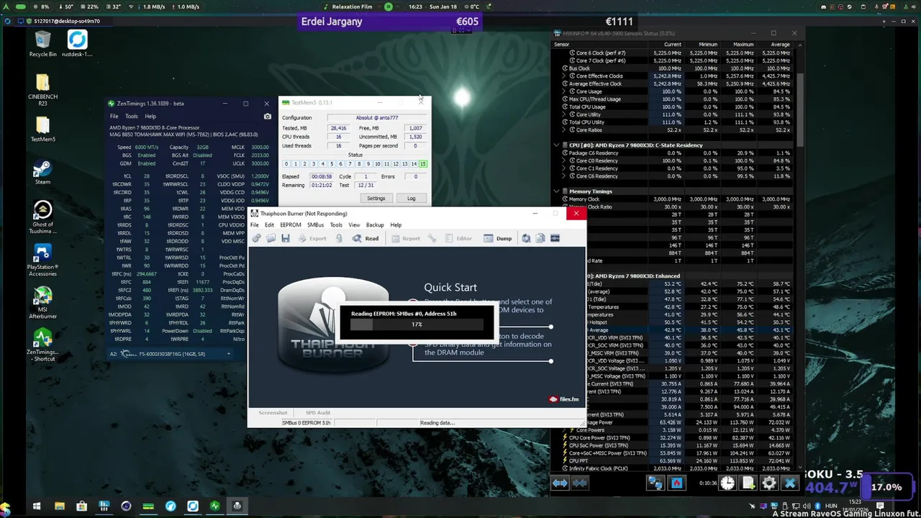This screenshot has width=921, height=518.
Task: Expand the Core C0 Residency row in HWiNFO
Action: [x=565, y=160]
